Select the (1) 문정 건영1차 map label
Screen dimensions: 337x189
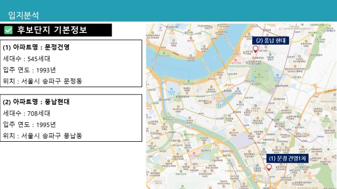tap(288, 159)
